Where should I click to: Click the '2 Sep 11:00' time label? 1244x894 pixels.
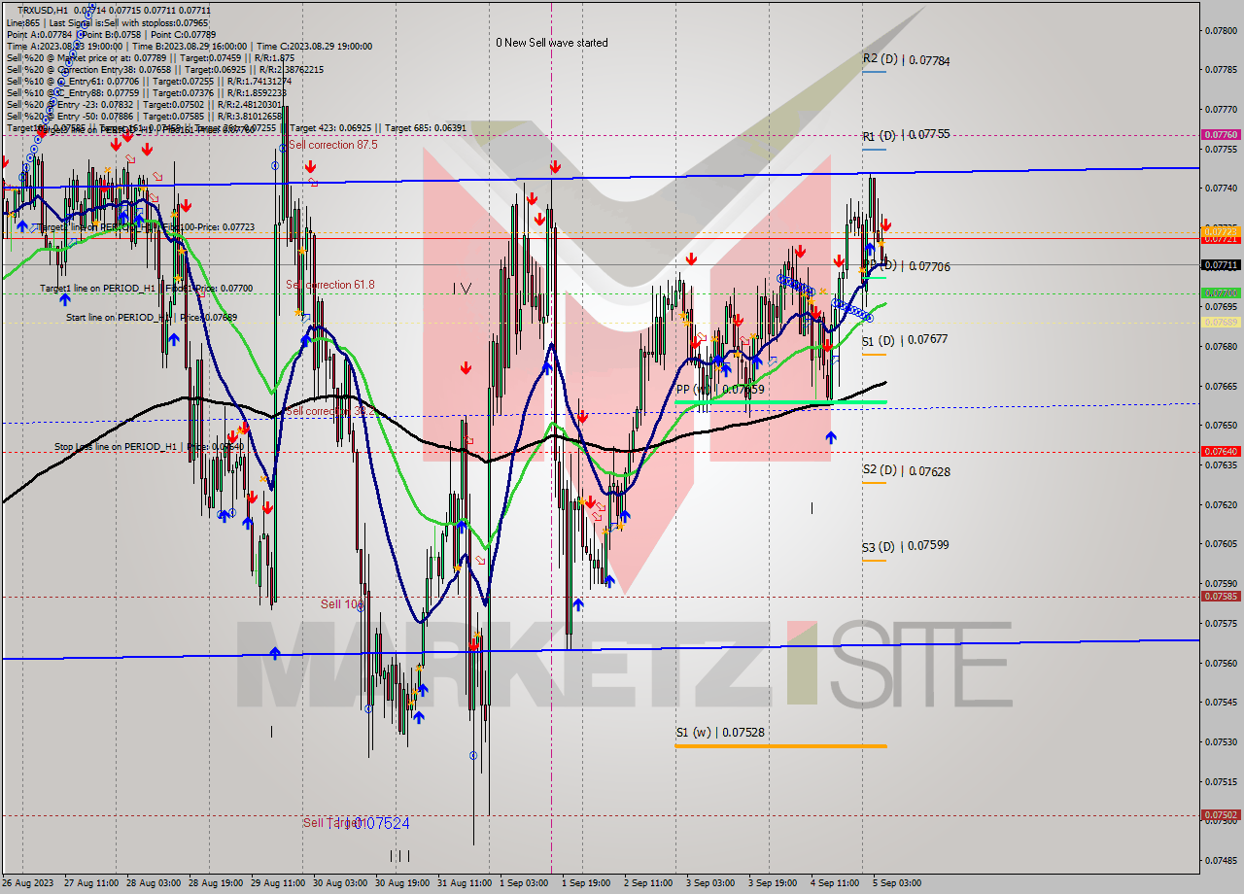tap(648, 883)
